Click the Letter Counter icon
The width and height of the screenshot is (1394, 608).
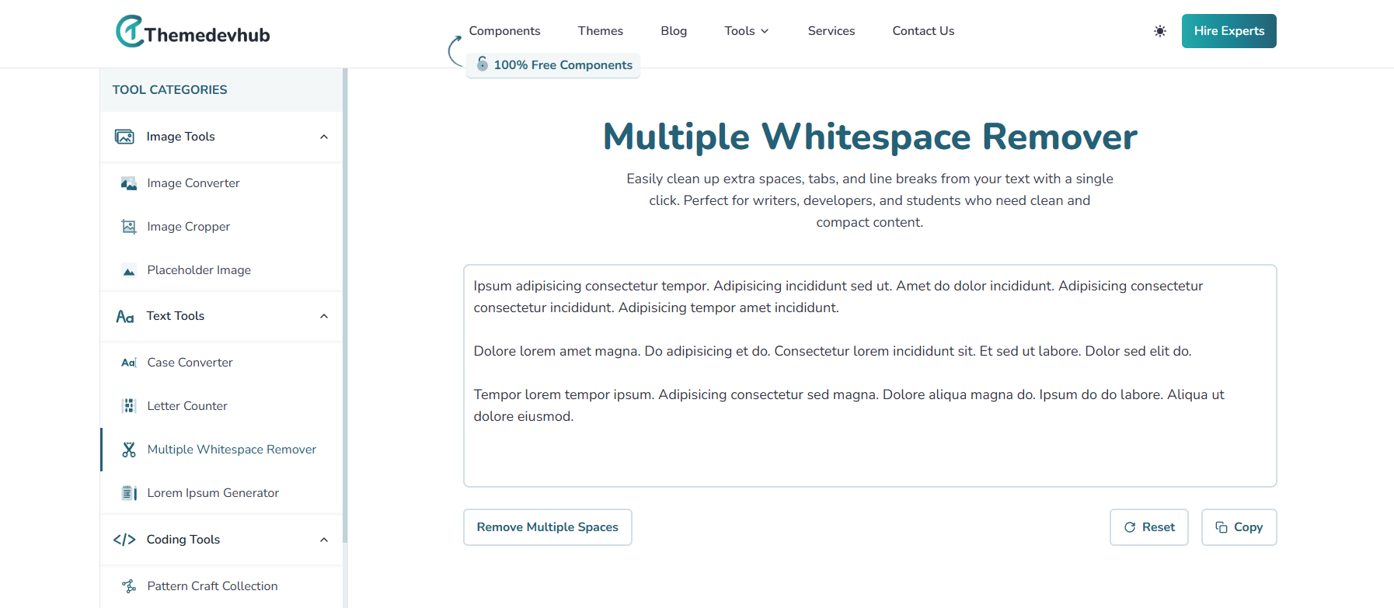click(129, 406)
